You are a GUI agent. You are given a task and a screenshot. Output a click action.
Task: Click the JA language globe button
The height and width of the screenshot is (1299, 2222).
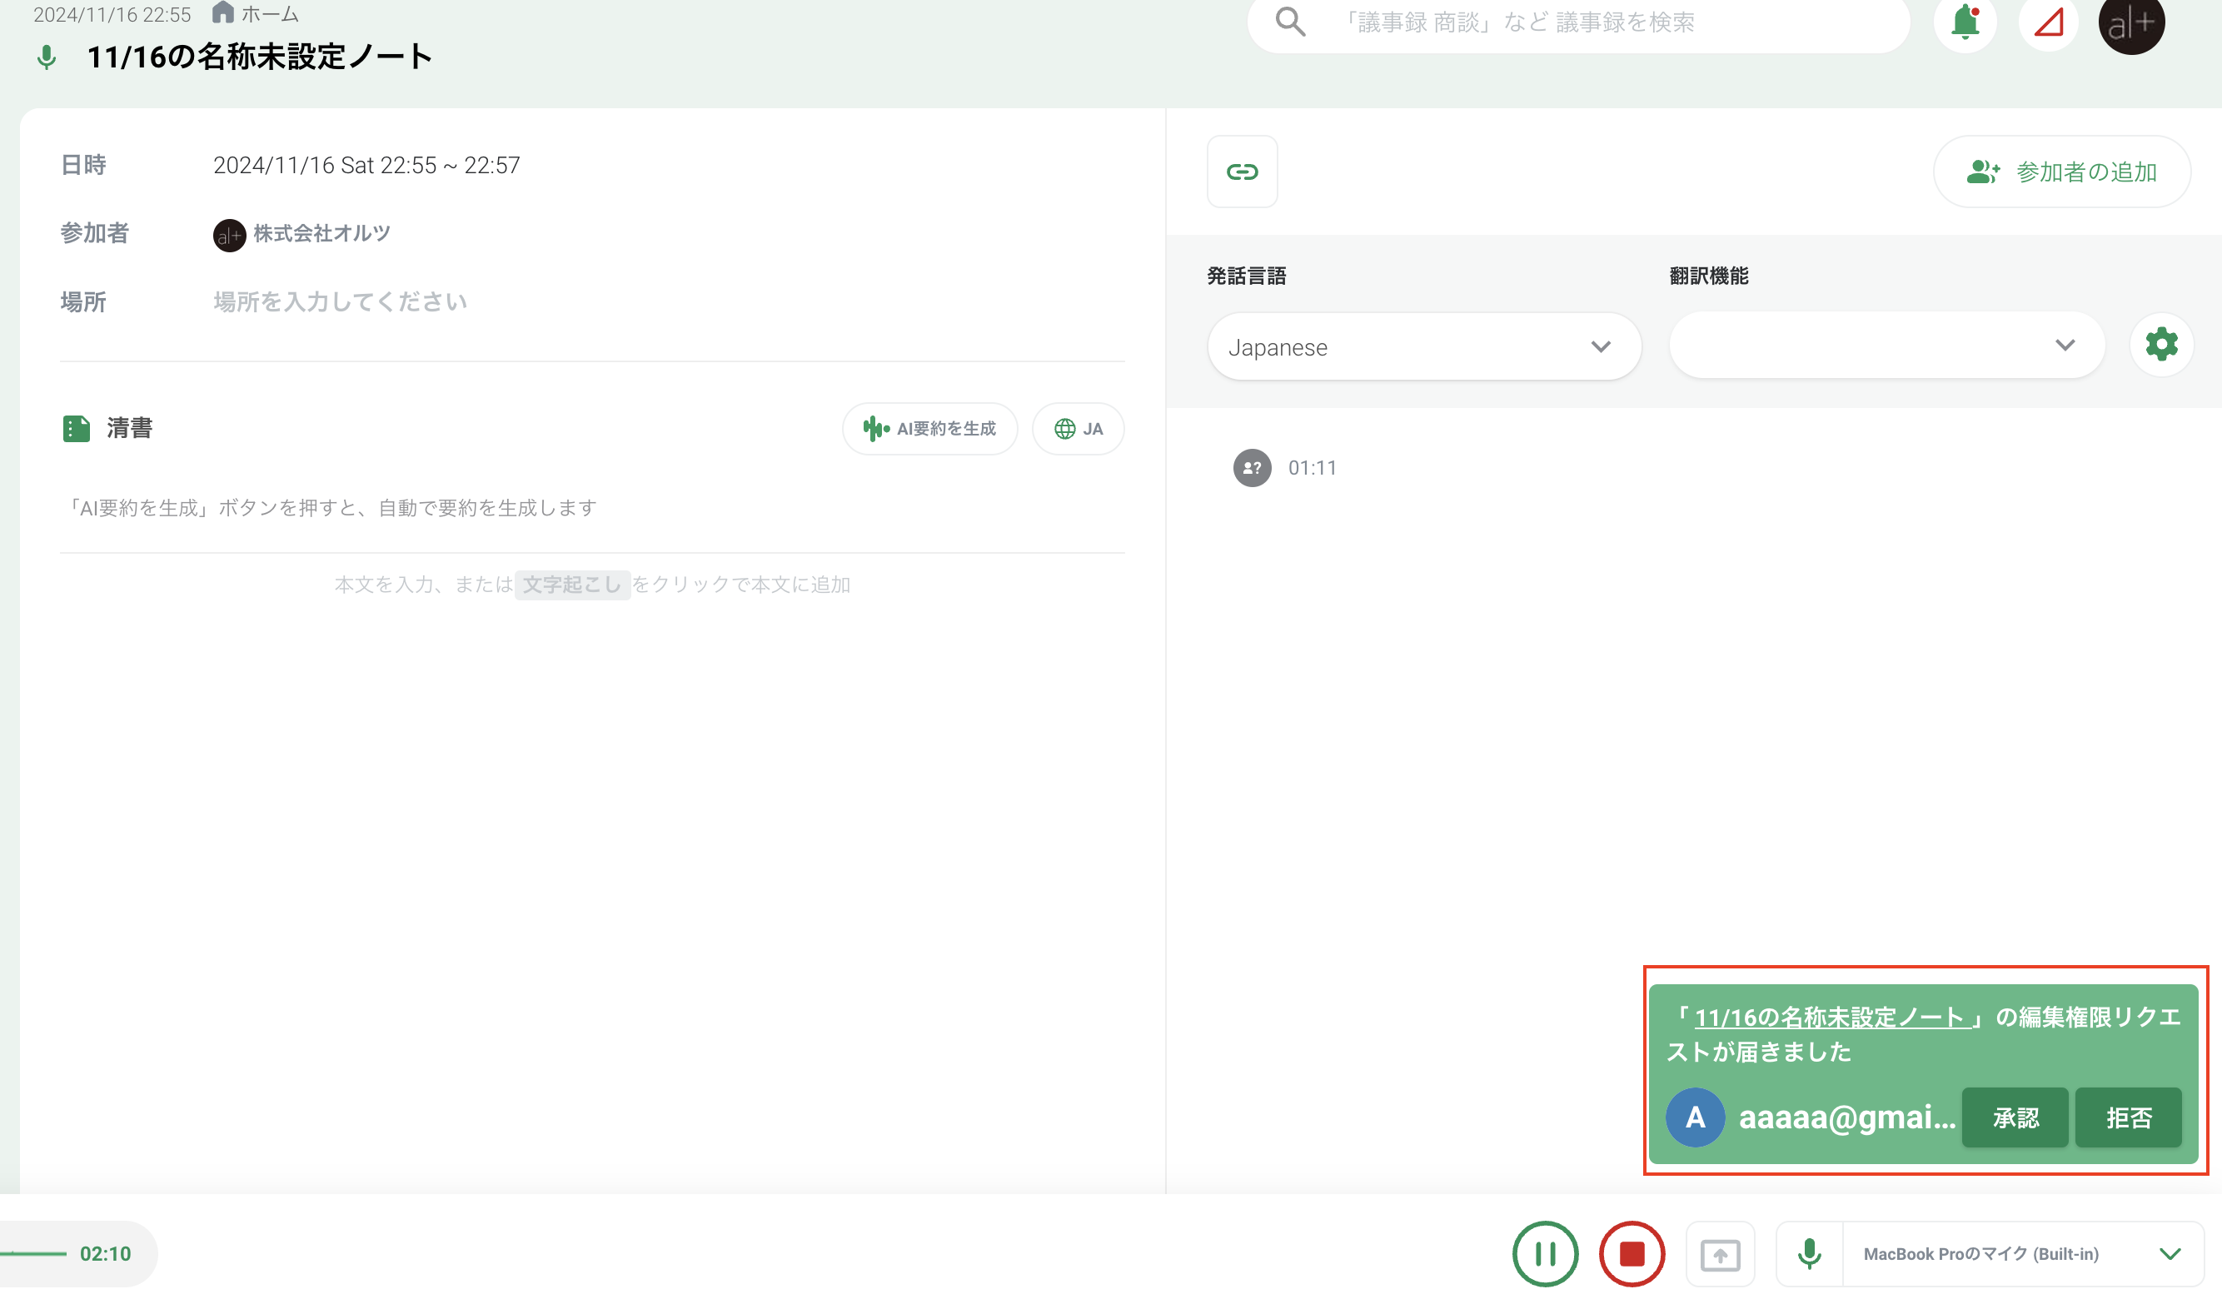click(1078, 429)
